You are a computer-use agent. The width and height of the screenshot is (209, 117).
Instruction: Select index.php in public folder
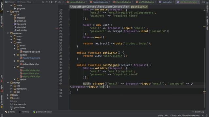pyautogui.click(x=20, y=24)
